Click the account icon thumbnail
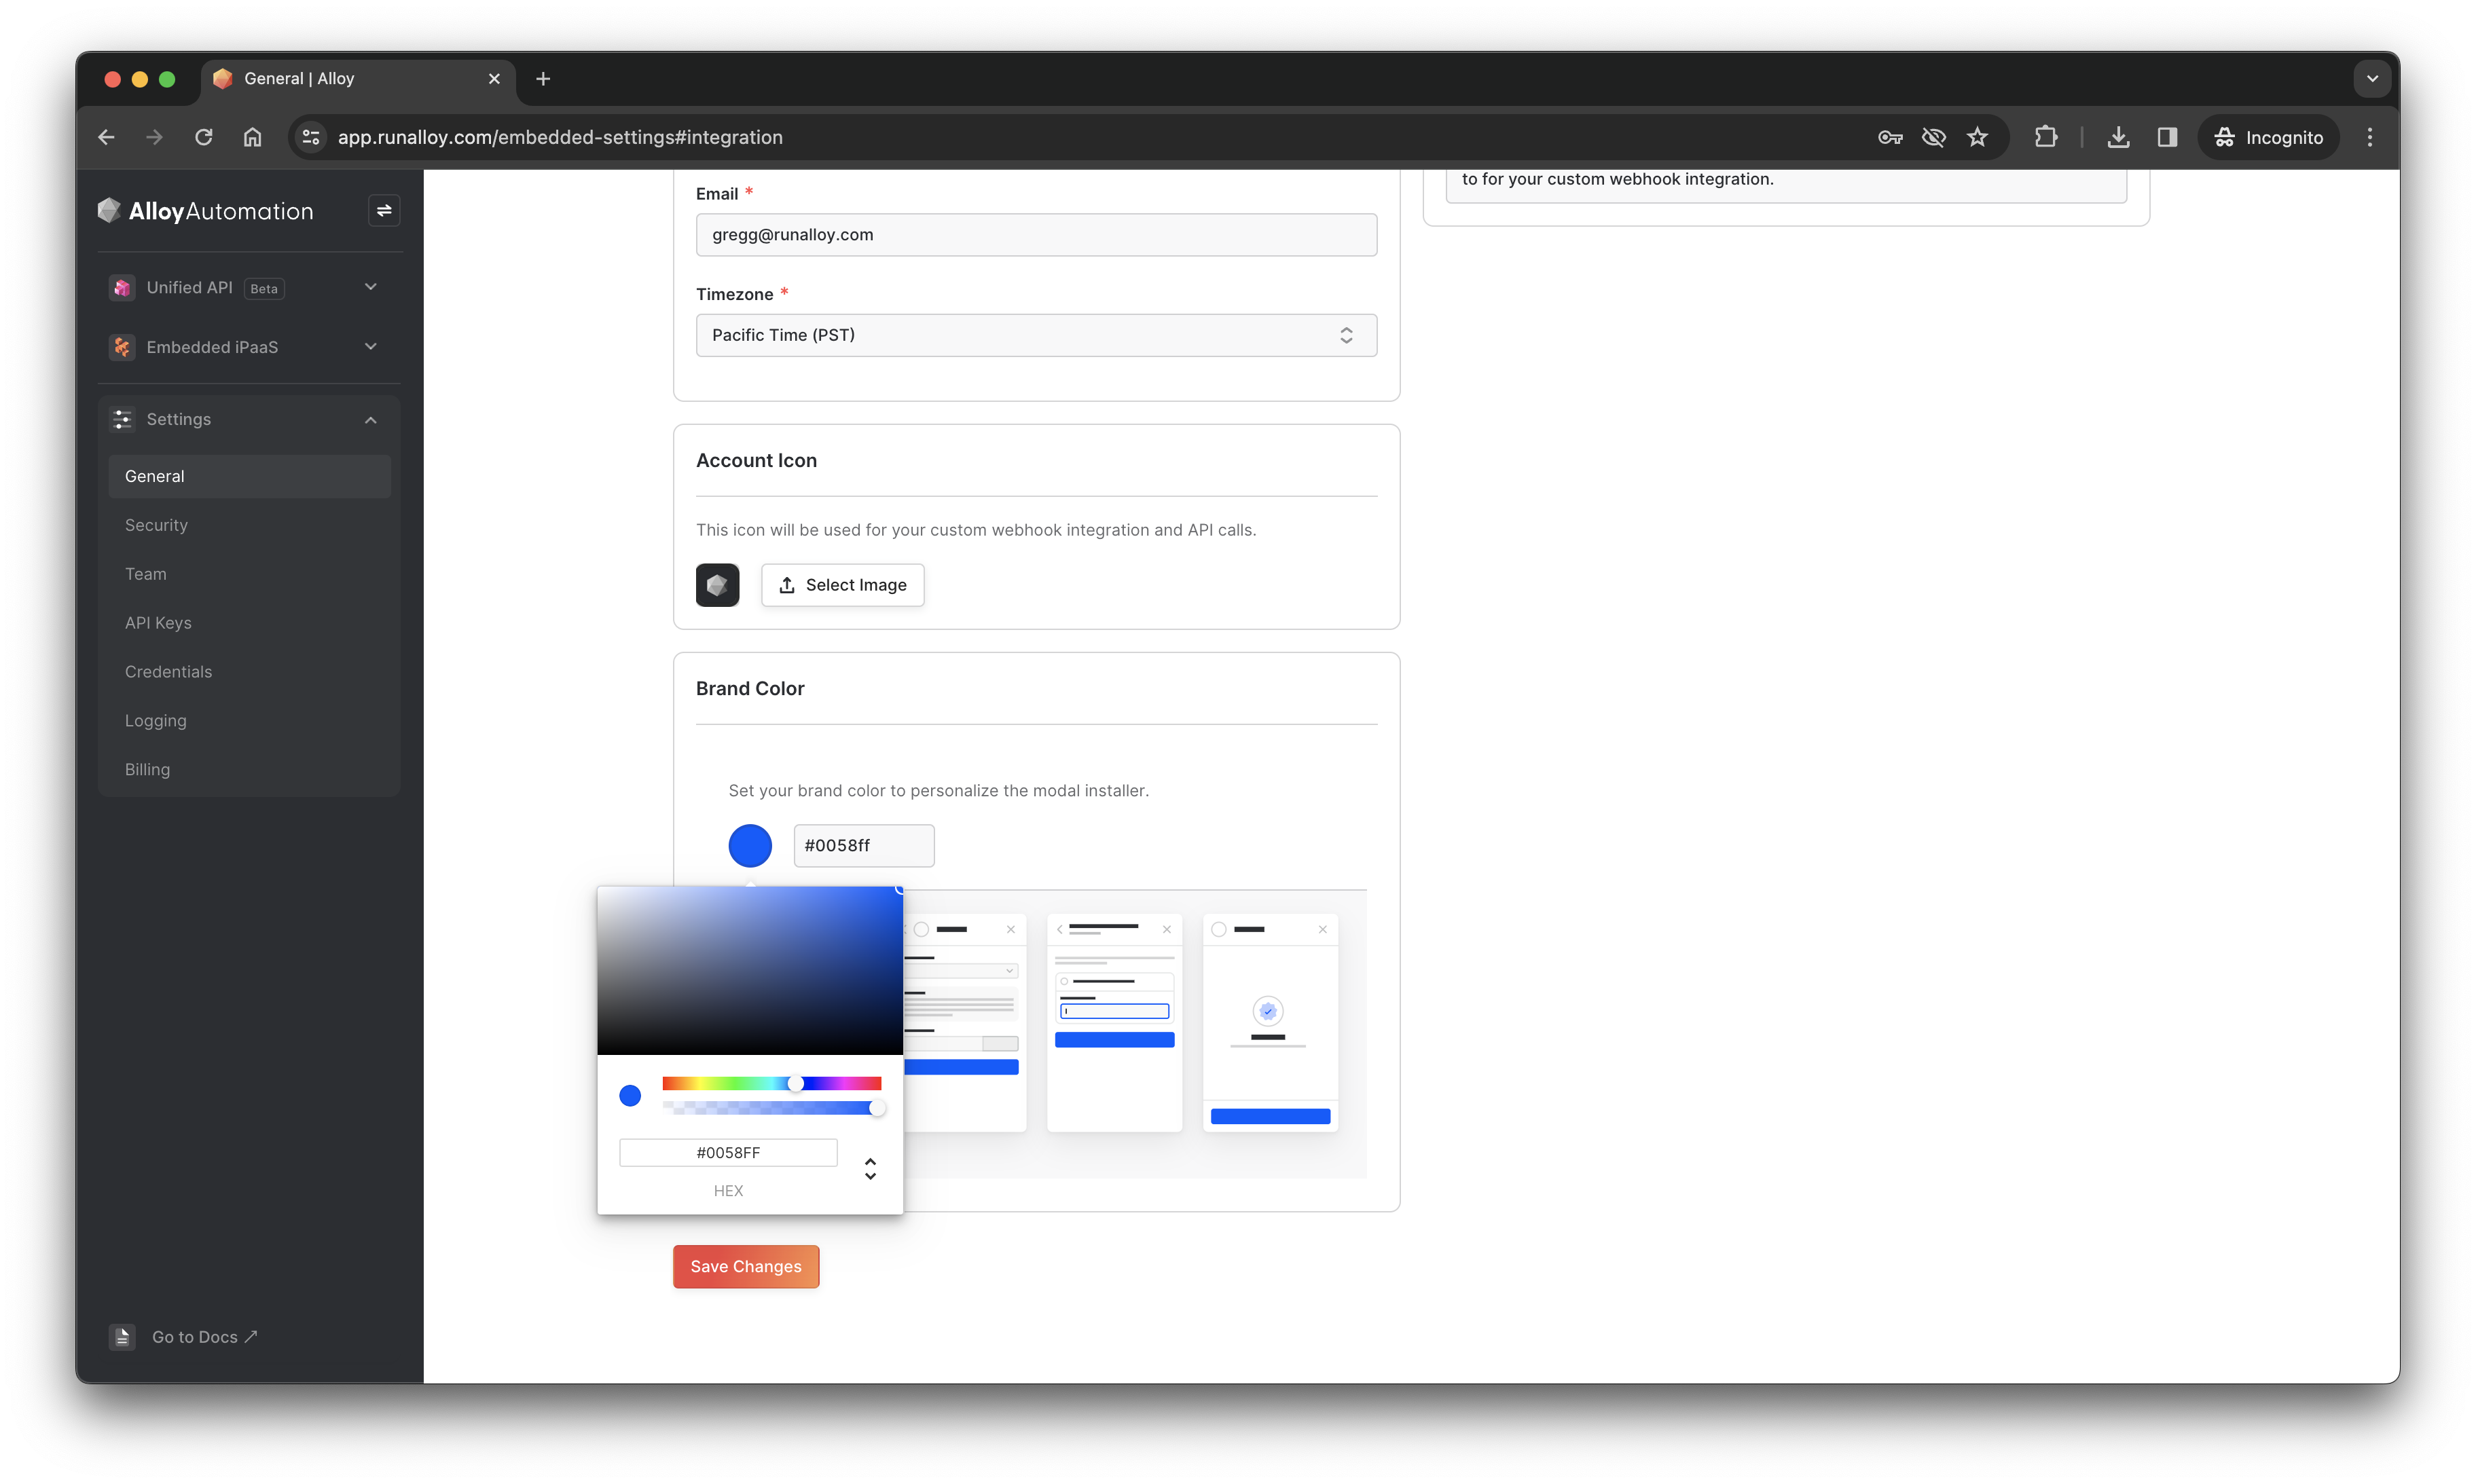This screenshot has width=2476, height=1484. coord(717,585)
